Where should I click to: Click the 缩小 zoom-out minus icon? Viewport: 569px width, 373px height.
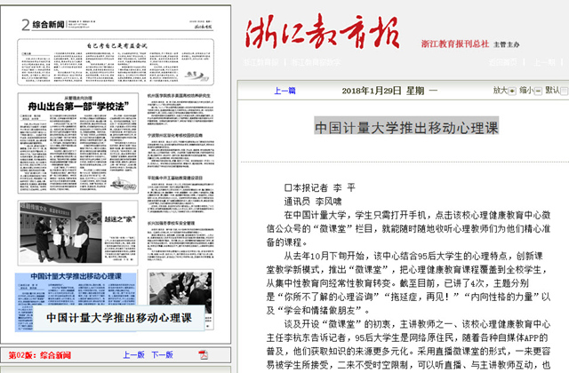point(538,91)
